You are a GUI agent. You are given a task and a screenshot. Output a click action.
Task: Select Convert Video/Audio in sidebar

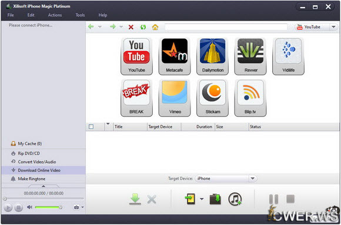tap(44, 162)
